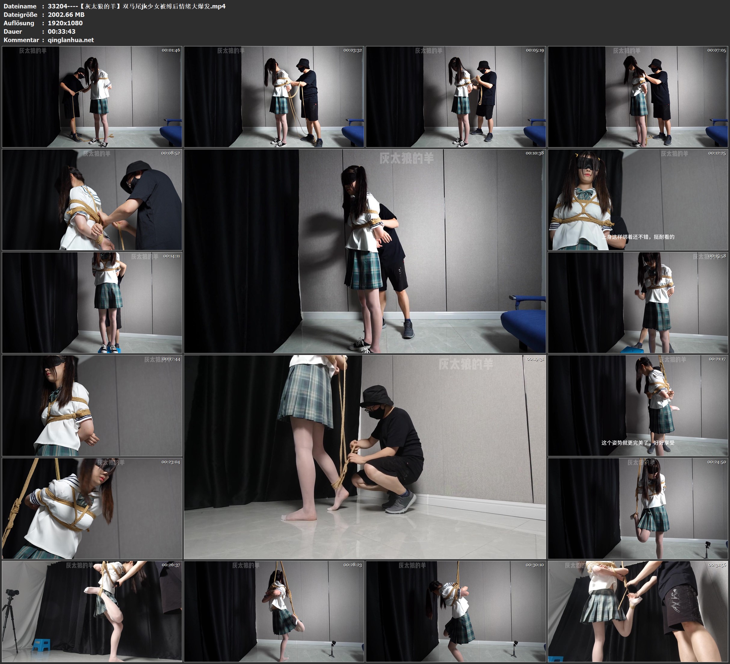Open the thumbnail marked 00:21:17

coord(638,405)
